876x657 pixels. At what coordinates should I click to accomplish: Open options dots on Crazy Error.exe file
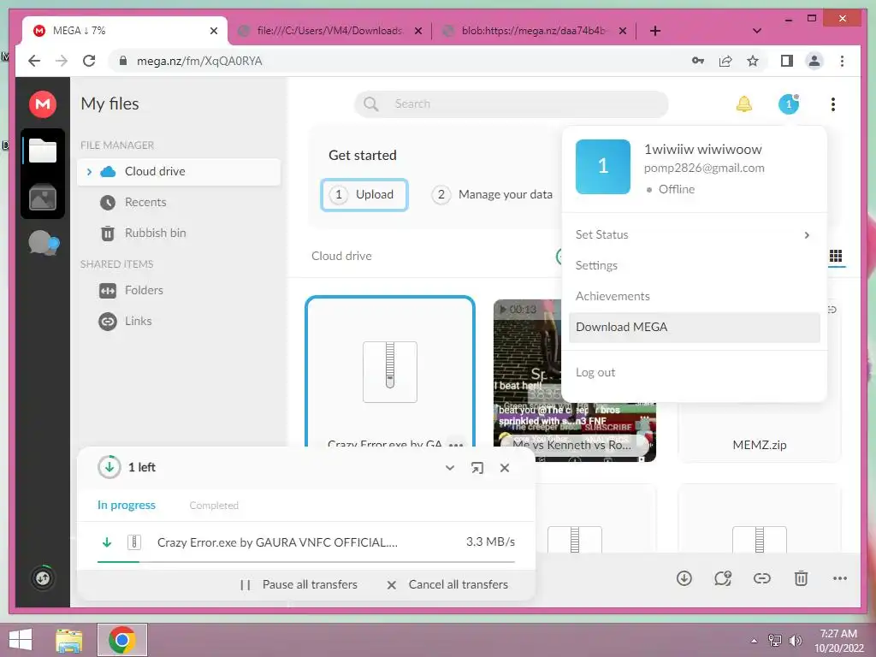click(x=456, y=445)
